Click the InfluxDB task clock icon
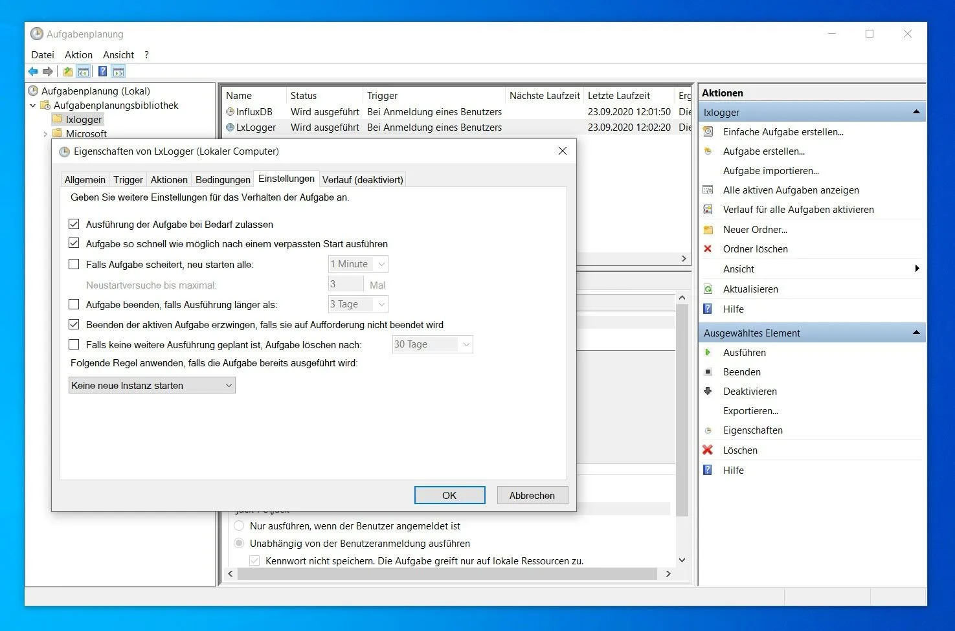Viewport: 955px width, 631px height. coord(230,112)
